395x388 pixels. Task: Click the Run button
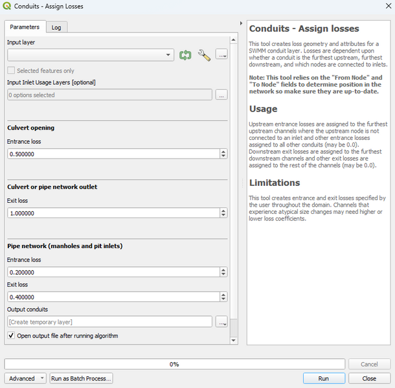(323, 378)
